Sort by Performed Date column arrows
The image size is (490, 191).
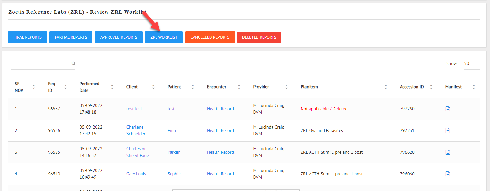pos(112,87)
